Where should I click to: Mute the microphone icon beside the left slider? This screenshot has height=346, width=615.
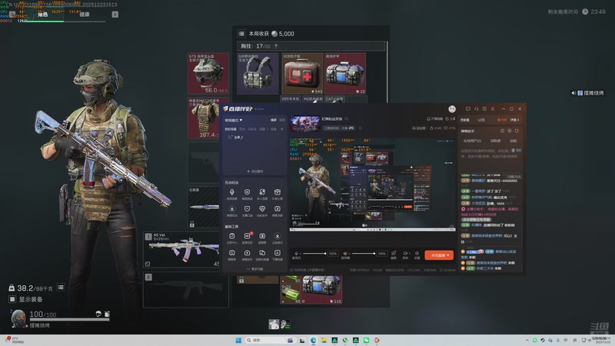pos(296,254)
